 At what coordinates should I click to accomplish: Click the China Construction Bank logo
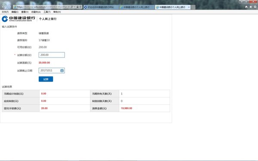18,19
